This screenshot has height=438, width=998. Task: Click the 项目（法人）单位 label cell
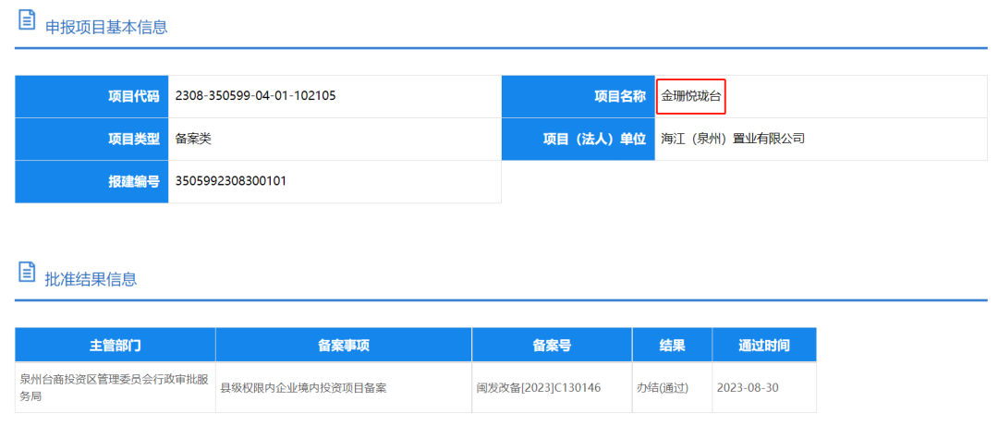pyautogui.click(x=578, y=139)
